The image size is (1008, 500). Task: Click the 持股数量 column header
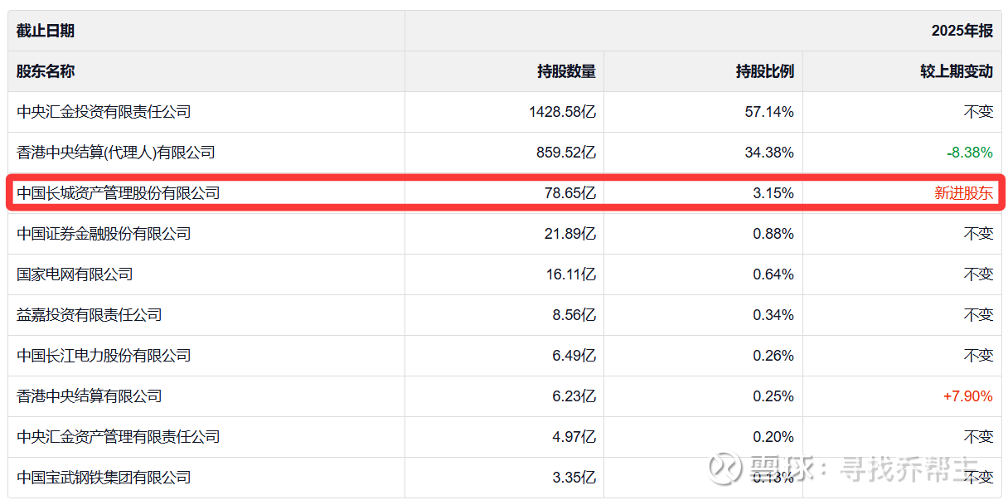[566, 71]
